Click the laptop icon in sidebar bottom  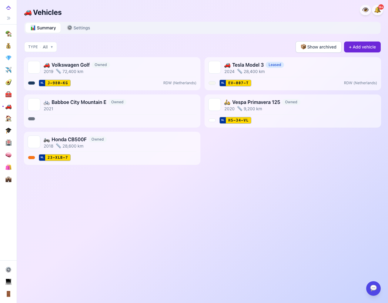(x=8, y=282)
